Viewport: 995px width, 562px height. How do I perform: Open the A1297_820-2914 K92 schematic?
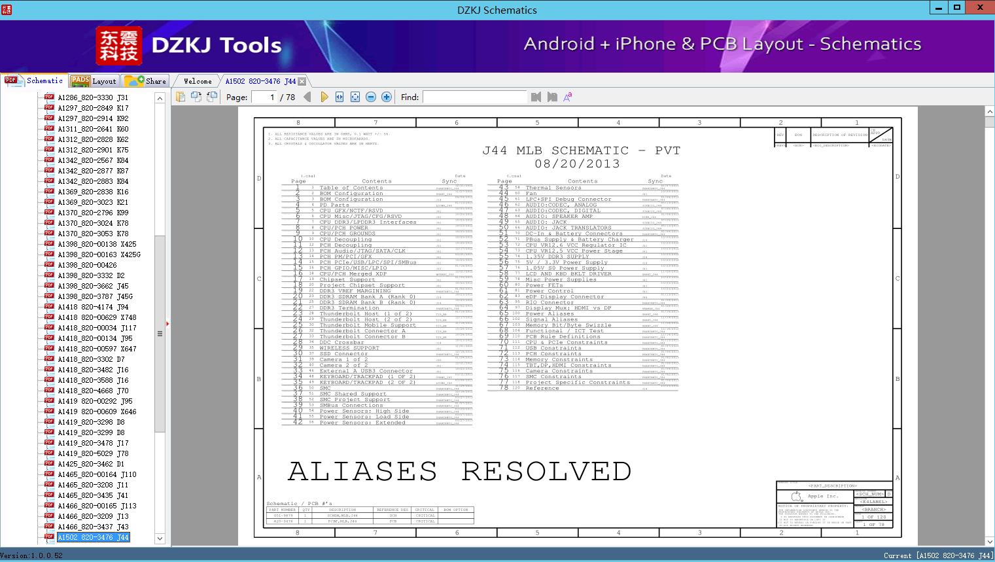[93, 118]
